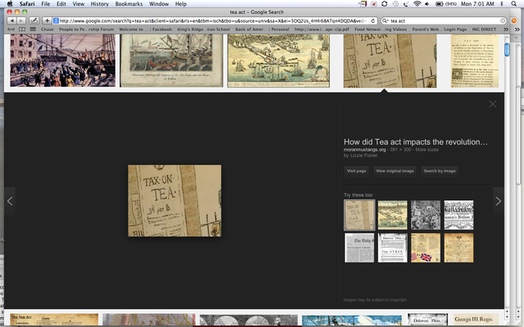Select the Boston Tea Party crowd painting thumbnail

click(x=62, y=60)
